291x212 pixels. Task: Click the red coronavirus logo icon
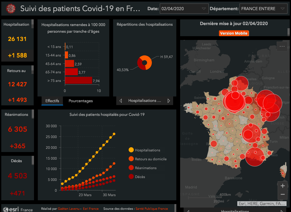coord(11,8)
